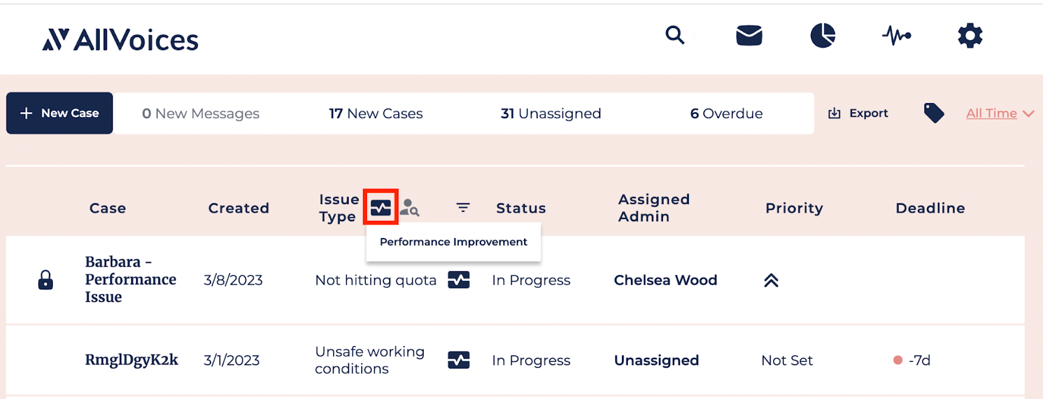Click the Export button
The height and width of the screenshot is (399, 1043).
click(858, 113)
